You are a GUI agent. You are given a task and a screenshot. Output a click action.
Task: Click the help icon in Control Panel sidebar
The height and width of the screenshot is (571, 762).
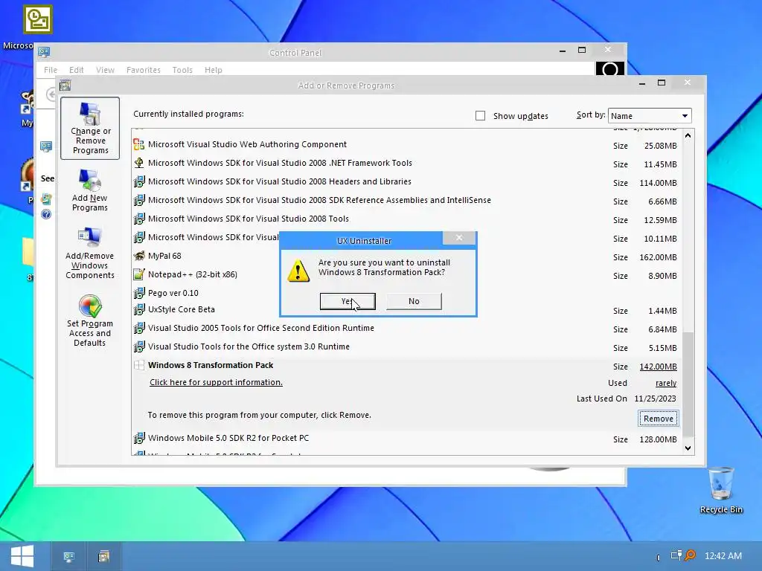pyautogui.click(x=46, y=214)
